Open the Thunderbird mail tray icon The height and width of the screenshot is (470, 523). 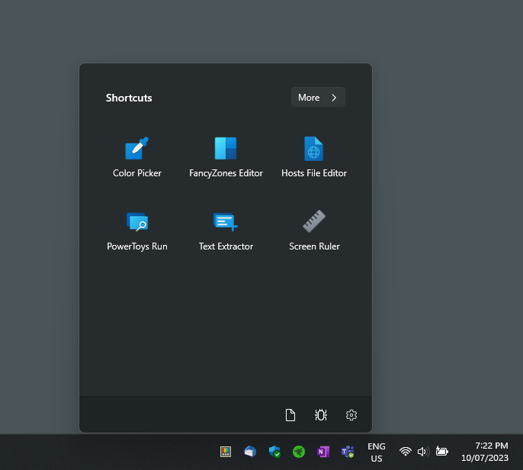(x=250, y=452)
